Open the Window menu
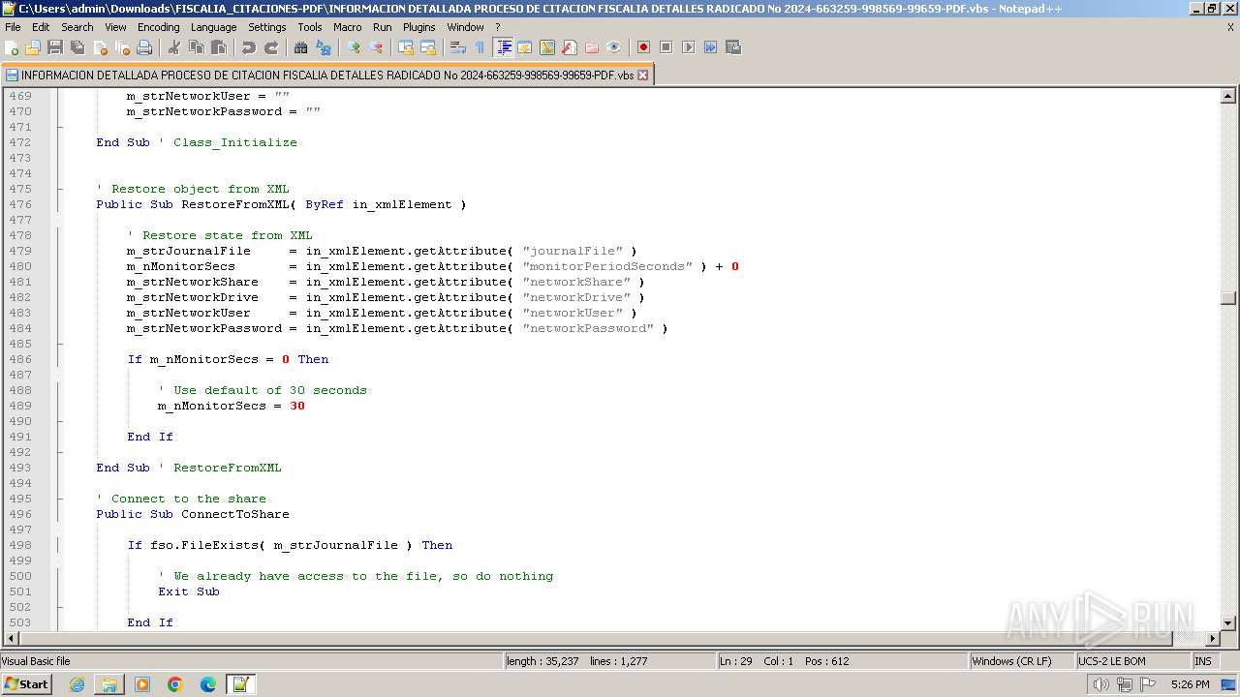Image resolution: width=1240 pixels, height=697 pixels. [x=465, y=27]
